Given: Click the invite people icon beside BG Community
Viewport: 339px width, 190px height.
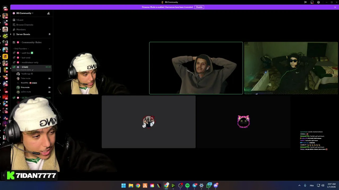Looking at the screenshot, I should (48, 13).
